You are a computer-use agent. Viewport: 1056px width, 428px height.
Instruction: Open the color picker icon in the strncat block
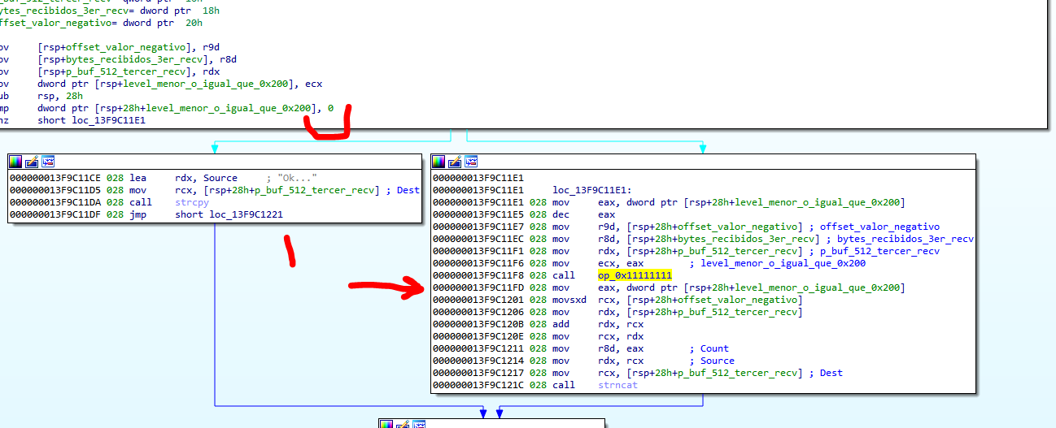439,162
